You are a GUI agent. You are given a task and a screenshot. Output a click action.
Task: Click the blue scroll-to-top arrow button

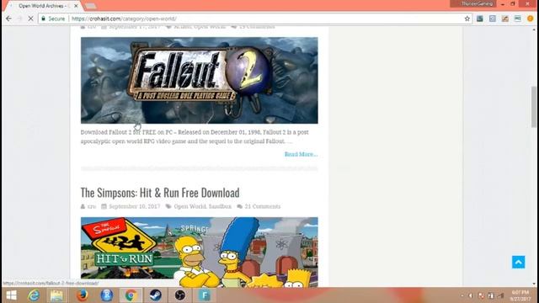pos(519,262)
